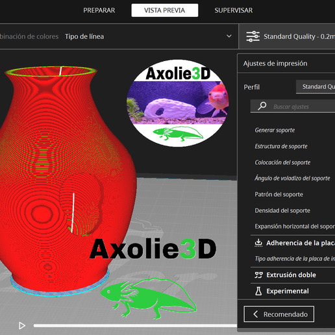Click the magnifying glass search icon
This screenshot has height=335, width=335.
pyautogui.click(x=262, y=106)
